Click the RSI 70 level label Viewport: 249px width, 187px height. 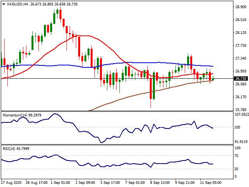(236, 156)
